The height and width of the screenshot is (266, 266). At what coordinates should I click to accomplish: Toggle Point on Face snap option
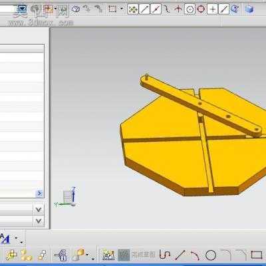[x=235, y=9]
